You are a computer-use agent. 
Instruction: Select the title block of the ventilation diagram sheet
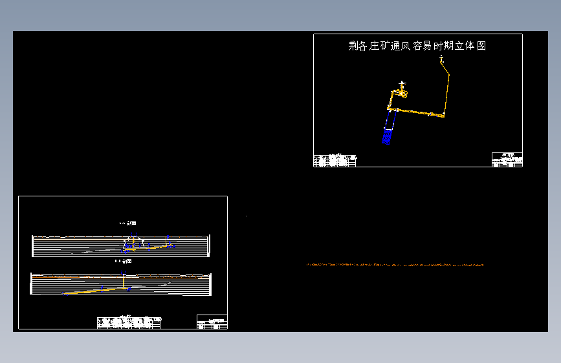pyautogui.click(x=507, y=160)
